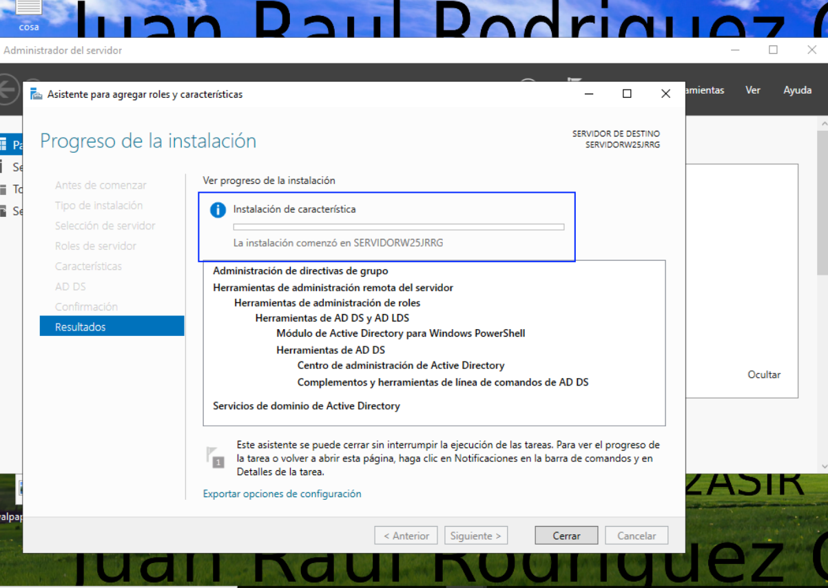Click the Siguiente > button
The image size is (828, 588).
tap(476, 536)
